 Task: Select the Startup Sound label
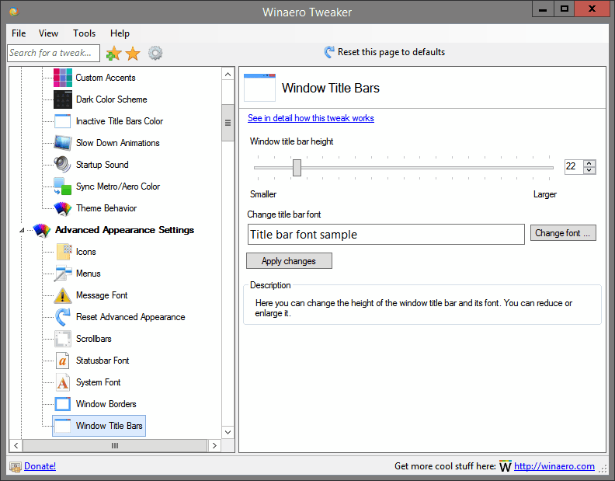point(102,165)
